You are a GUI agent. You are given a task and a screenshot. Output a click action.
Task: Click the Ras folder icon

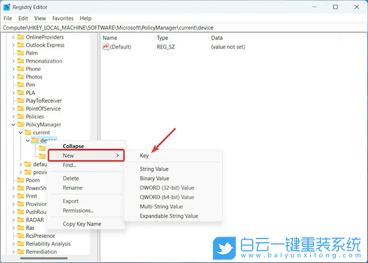[x=21, y=228]
